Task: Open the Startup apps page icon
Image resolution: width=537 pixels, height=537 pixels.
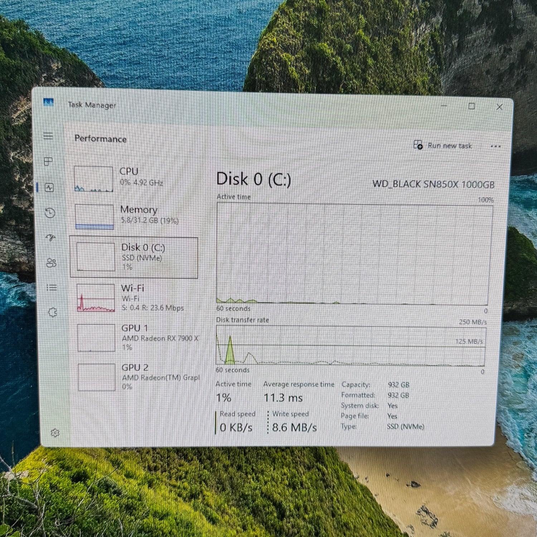Action: (x=51, y=238)
